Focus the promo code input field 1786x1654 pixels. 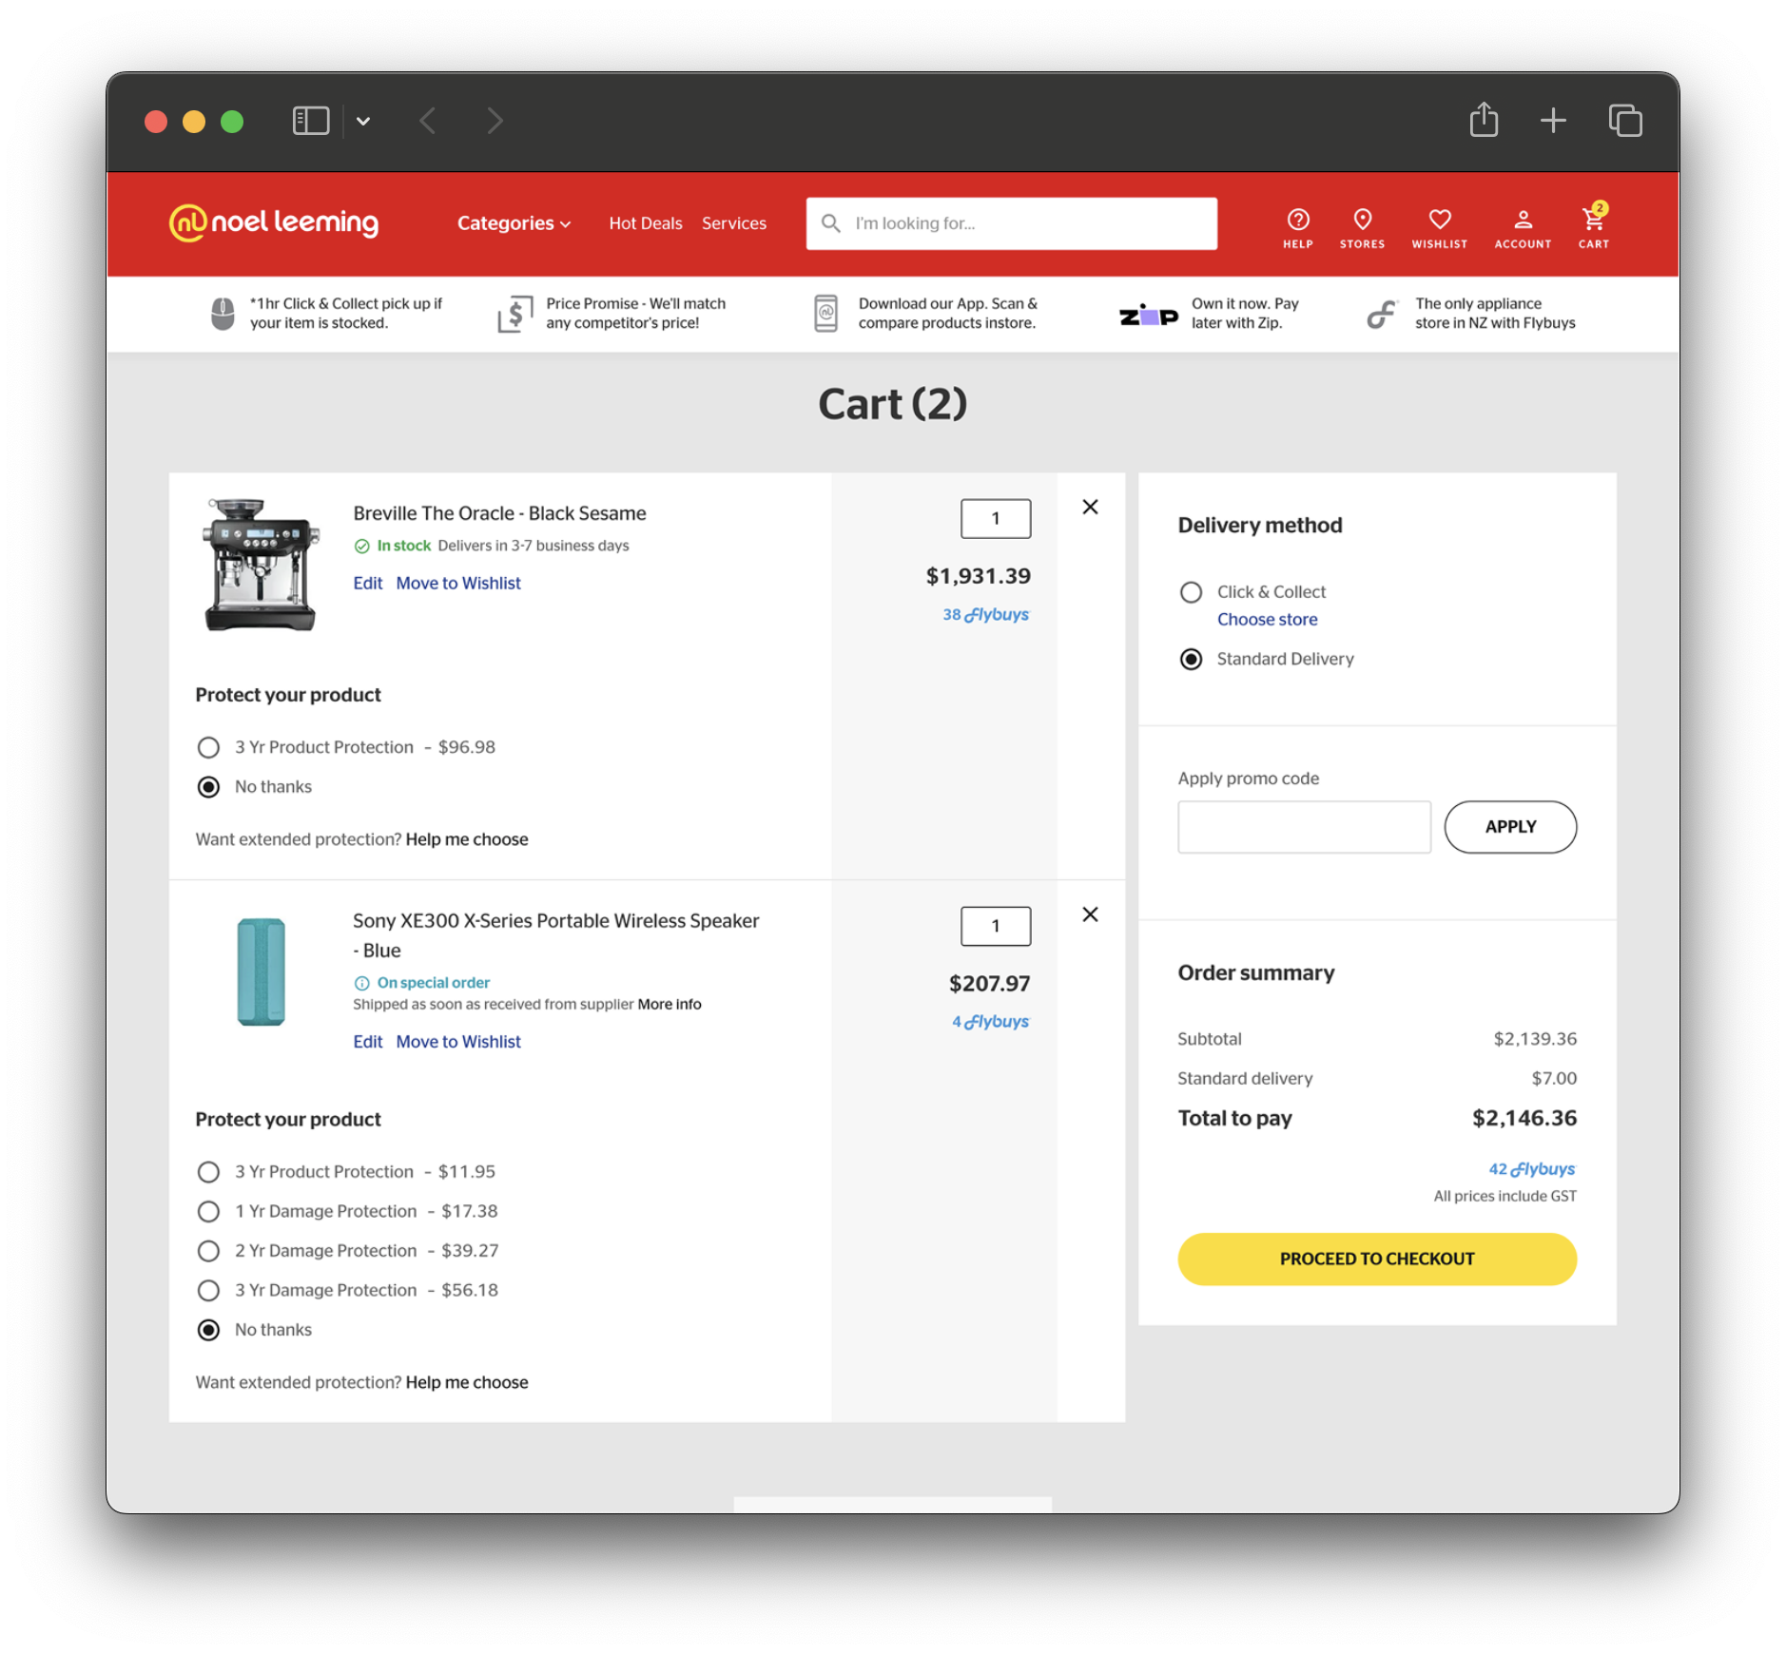1303,826
